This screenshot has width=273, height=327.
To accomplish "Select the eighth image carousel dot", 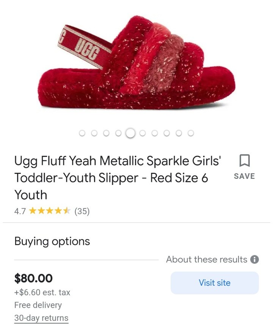I will (x=166, y=133).
